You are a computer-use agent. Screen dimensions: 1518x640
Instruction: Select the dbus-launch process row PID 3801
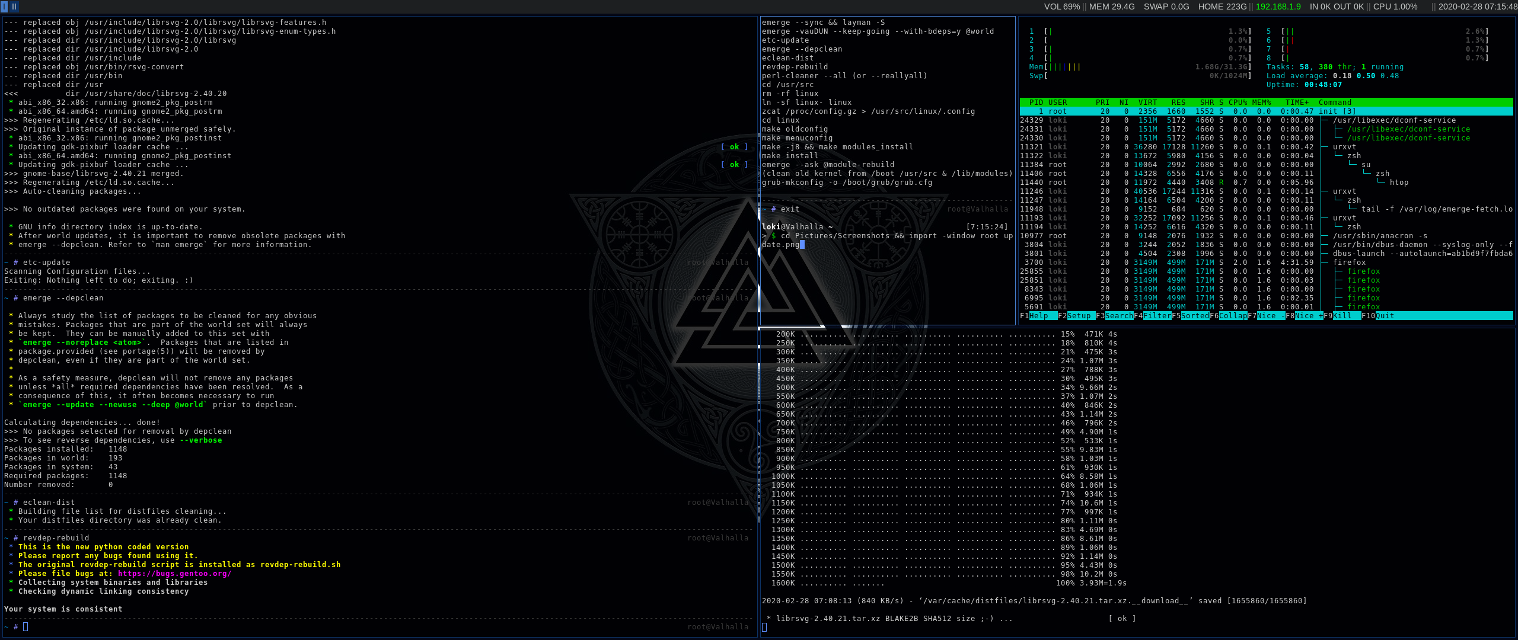[x=1266, y=254]
